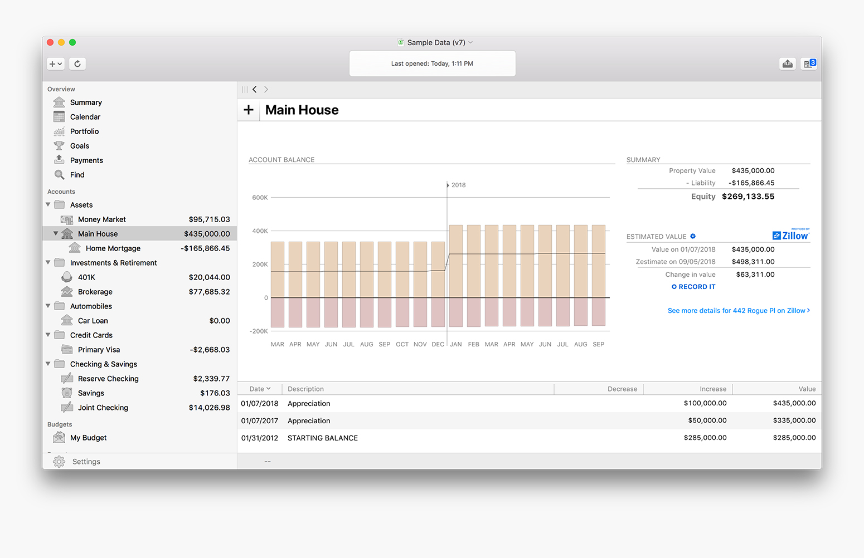This screenshot has width=864, height=558.
Task: Collapse Investments & Retirement group
Action: 48,262
